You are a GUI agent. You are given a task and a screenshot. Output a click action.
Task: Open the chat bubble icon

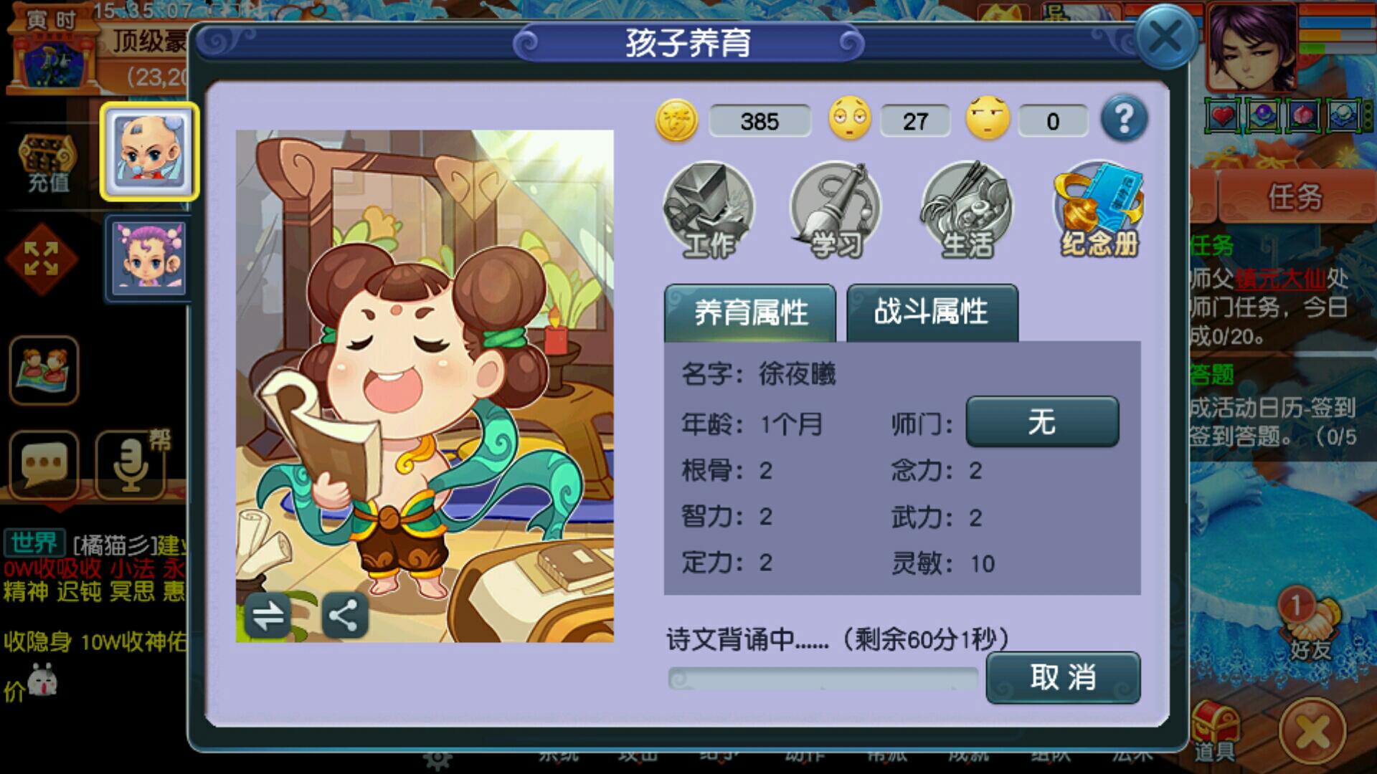coord(44,464)
